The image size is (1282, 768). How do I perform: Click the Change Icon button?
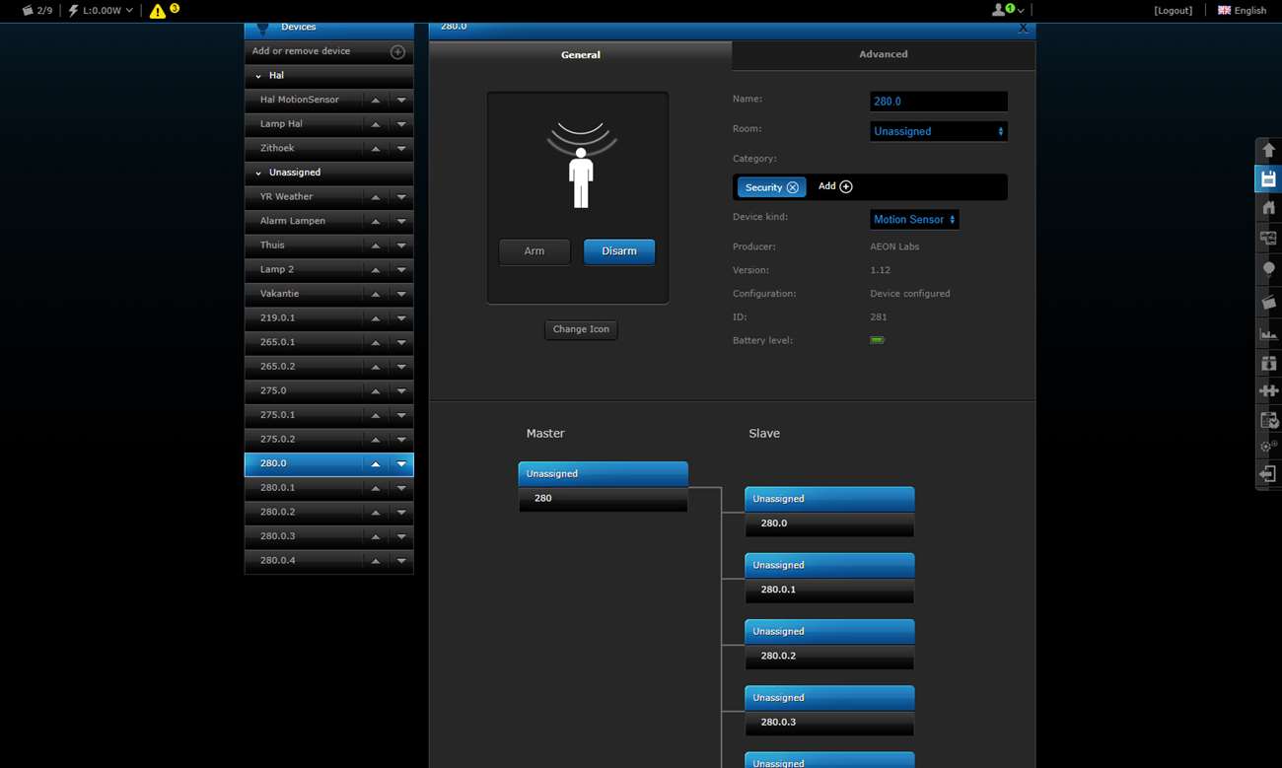pos(581,329)
